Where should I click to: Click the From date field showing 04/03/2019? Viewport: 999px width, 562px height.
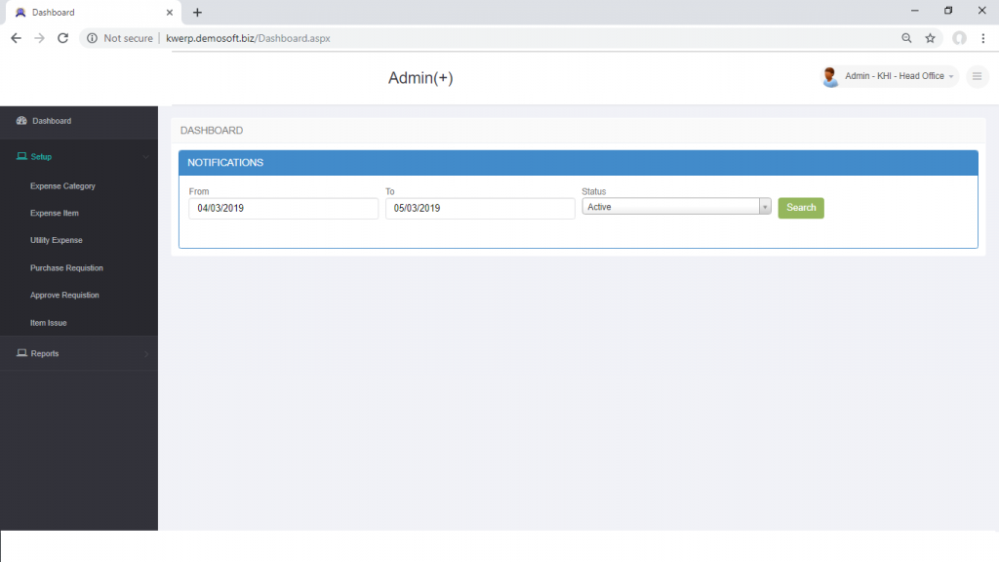click(283, 208)
